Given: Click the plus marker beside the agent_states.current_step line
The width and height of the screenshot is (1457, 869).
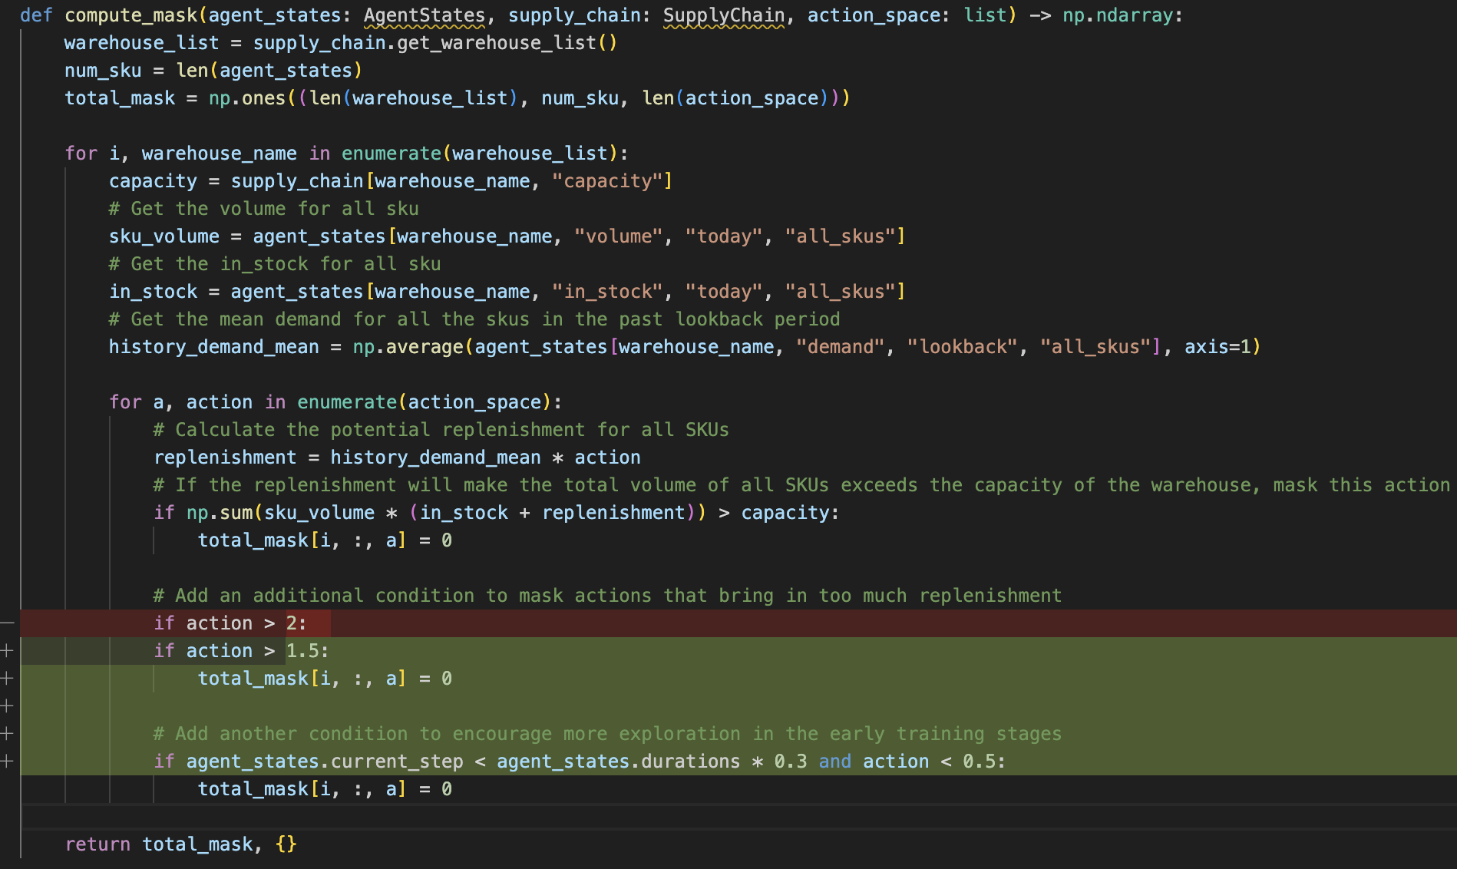Looking at the screenshot, I should (x=7, y=762).
